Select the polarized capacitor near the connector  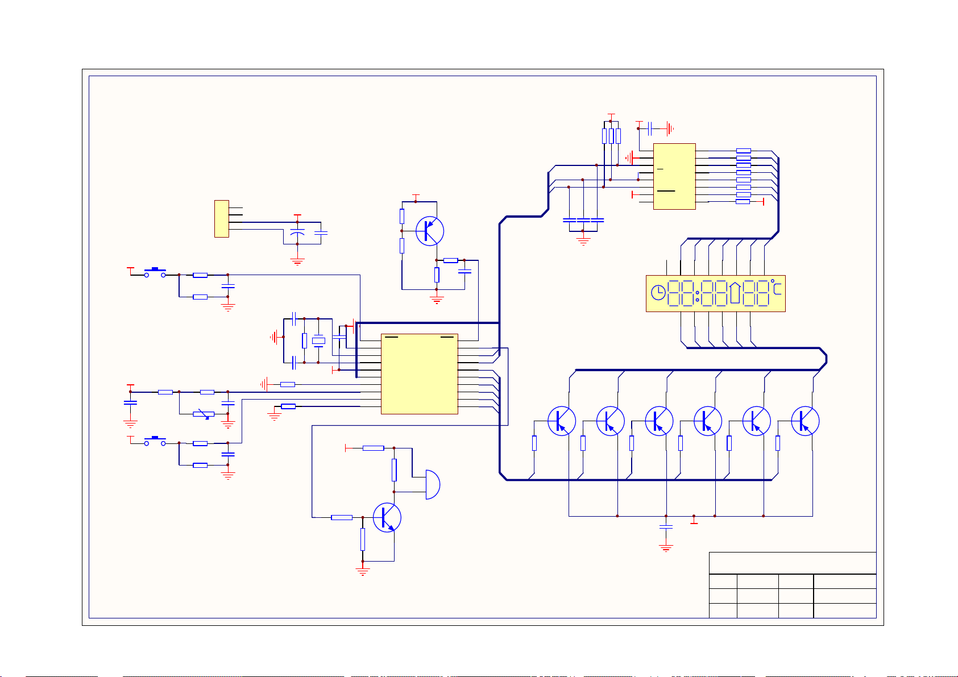(297, 234)
